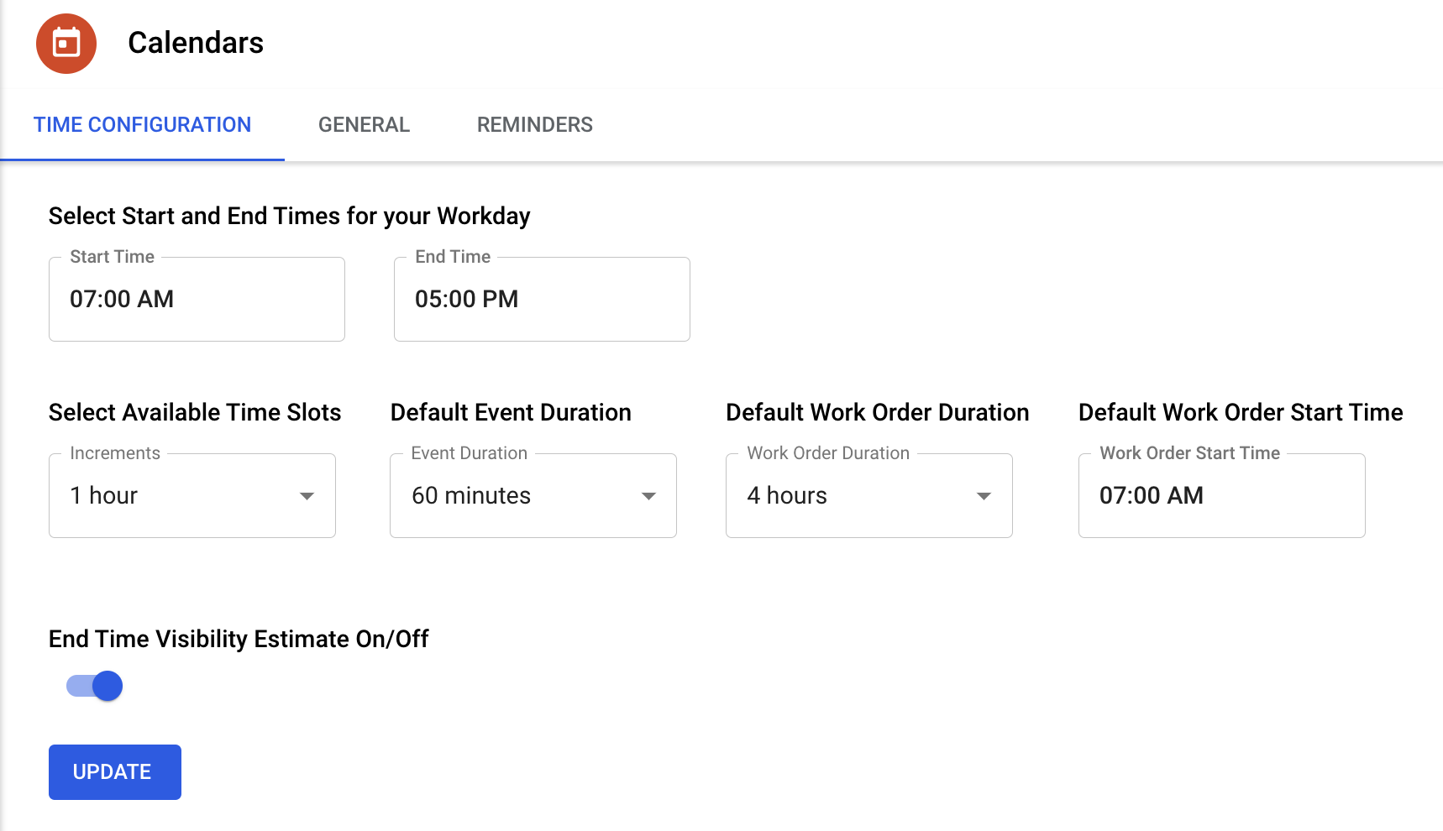The height and width of the screenshot is (831, 1443).
Task: Click the Calendars page title
Action: pyautogui.click(x=196, y=43)
